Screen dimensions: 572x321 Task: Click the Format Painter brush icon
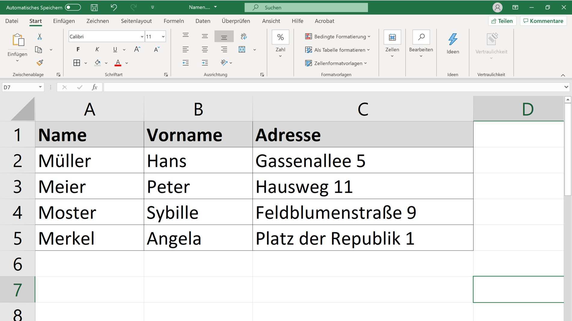coord(40,63)
